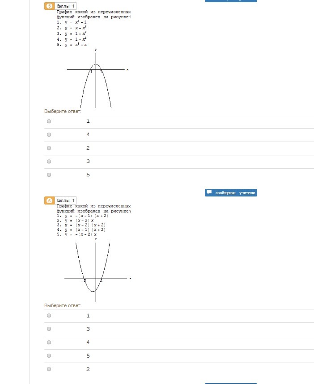This screenshot has height=384, width=314.
Task: Click the 'сообщение учителю' button
Action: coord(231,193)
